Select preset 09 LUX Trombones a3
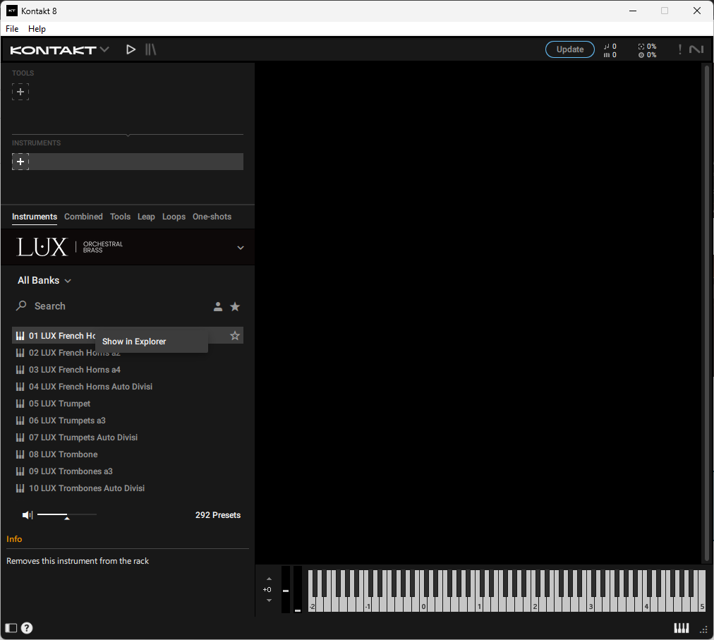Screen dimensions: 714x640 128,471
